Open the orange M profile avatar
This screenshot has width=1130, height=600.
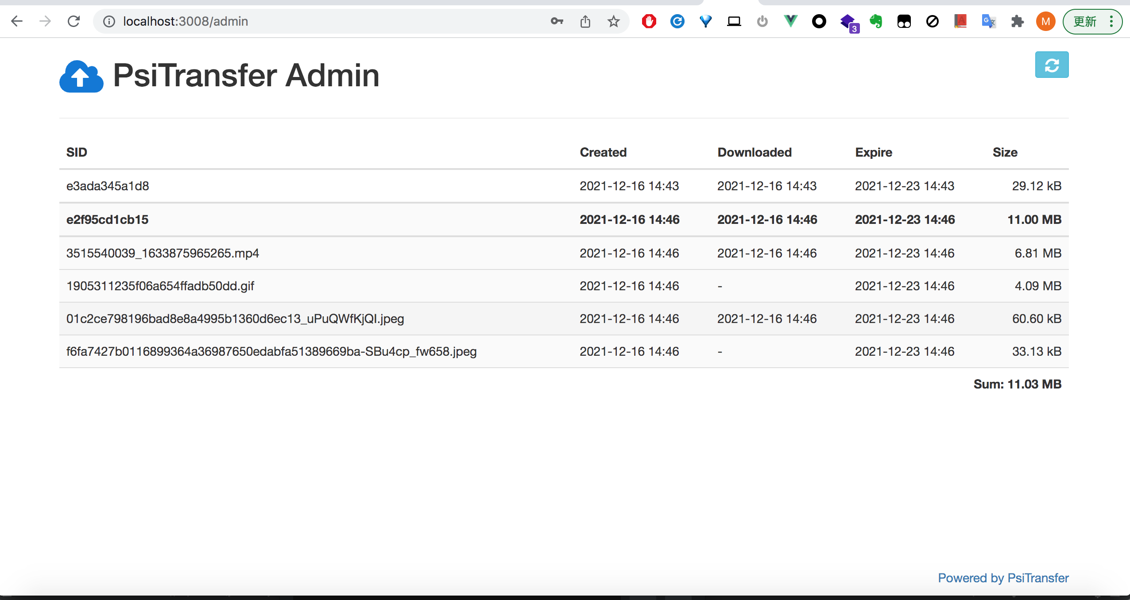tap(1045, 21)
